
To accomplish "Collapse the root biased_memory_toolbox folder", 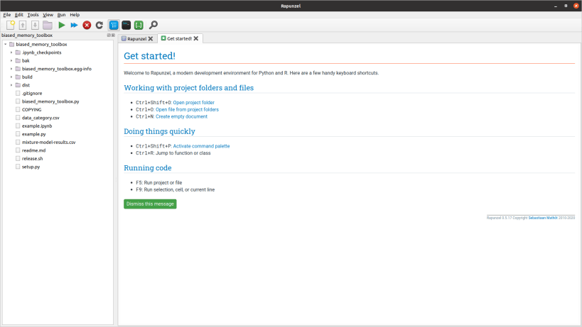I will (6, 44).
